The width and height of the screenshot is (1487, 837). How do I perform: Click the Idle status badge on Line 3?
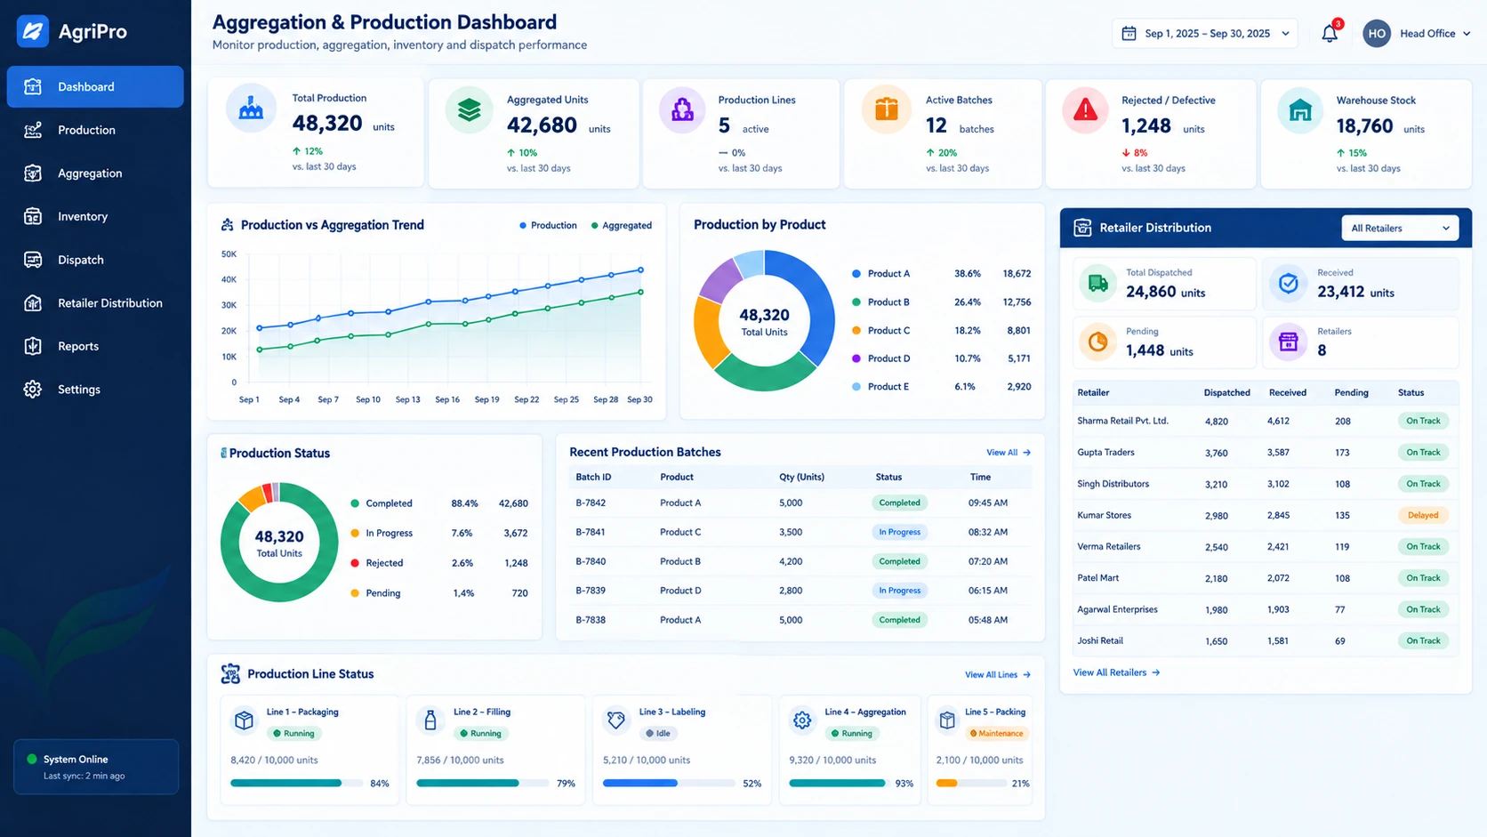(x=658, y=734)
